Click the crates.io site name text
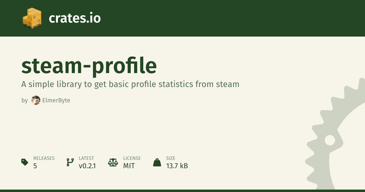The height and width of the screenshot is (192, 365). coord(75,18)
